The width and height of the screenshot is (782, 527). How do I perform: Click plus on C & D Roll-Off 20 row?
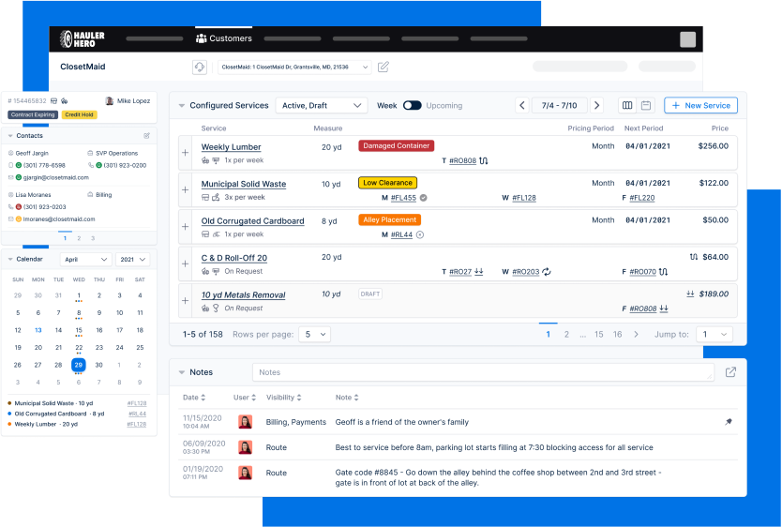pyautogui.click(x=185, y=263)
